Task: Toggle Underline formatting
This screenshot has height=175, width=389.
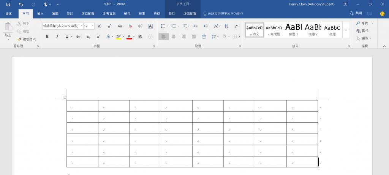Action: click(x=67, y=37)
